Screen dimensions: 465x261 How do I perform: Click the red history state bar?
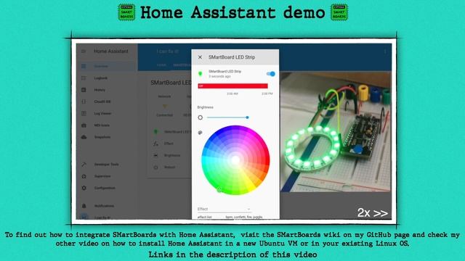tap(232, 86)
